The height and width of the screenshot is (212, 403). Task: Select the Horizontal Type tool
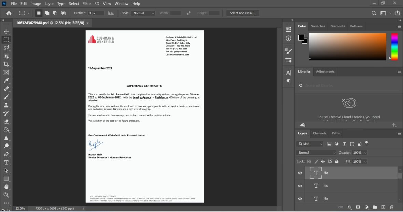pos(6,163)
